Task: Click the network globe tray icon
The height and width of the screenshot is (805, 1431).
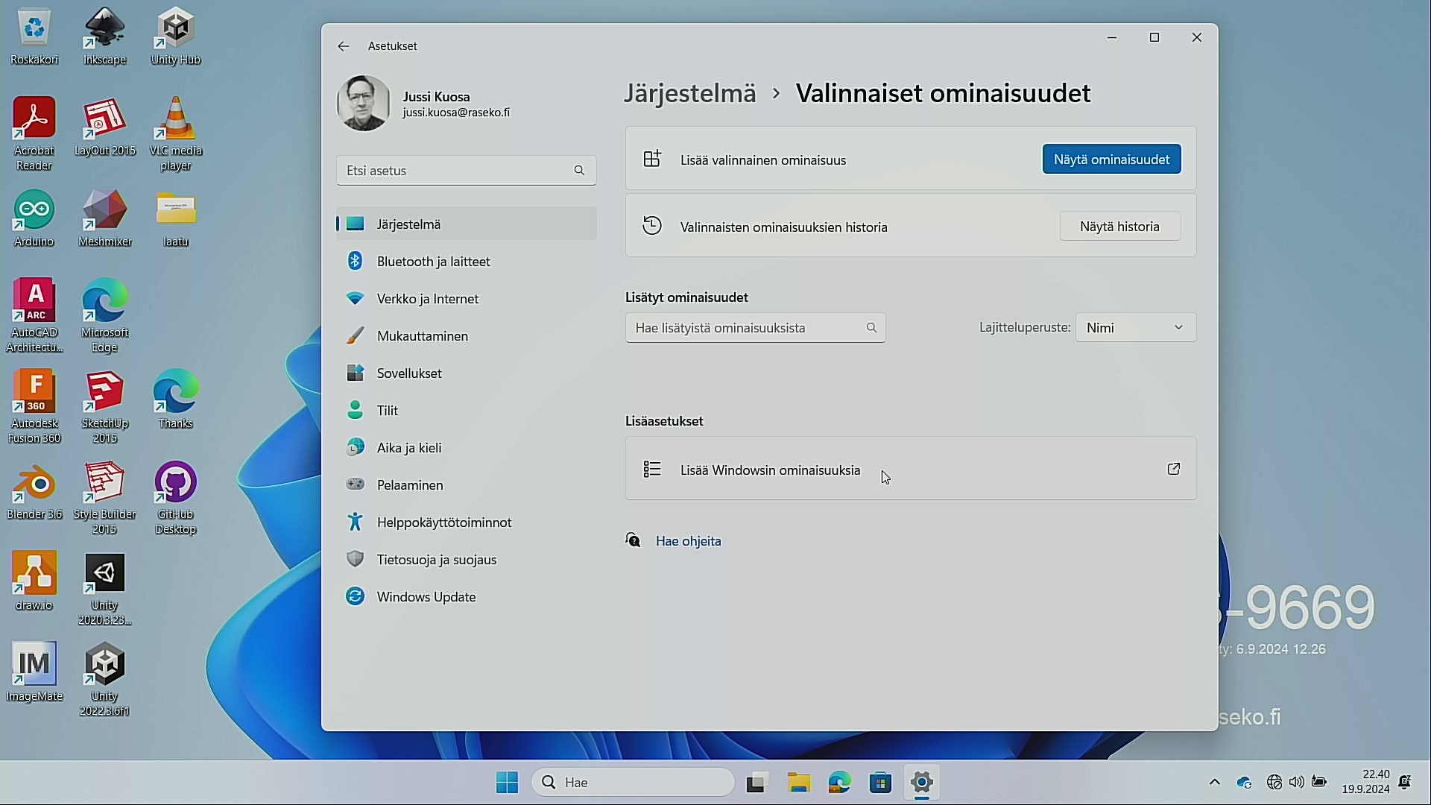Action: (1274, 782)
